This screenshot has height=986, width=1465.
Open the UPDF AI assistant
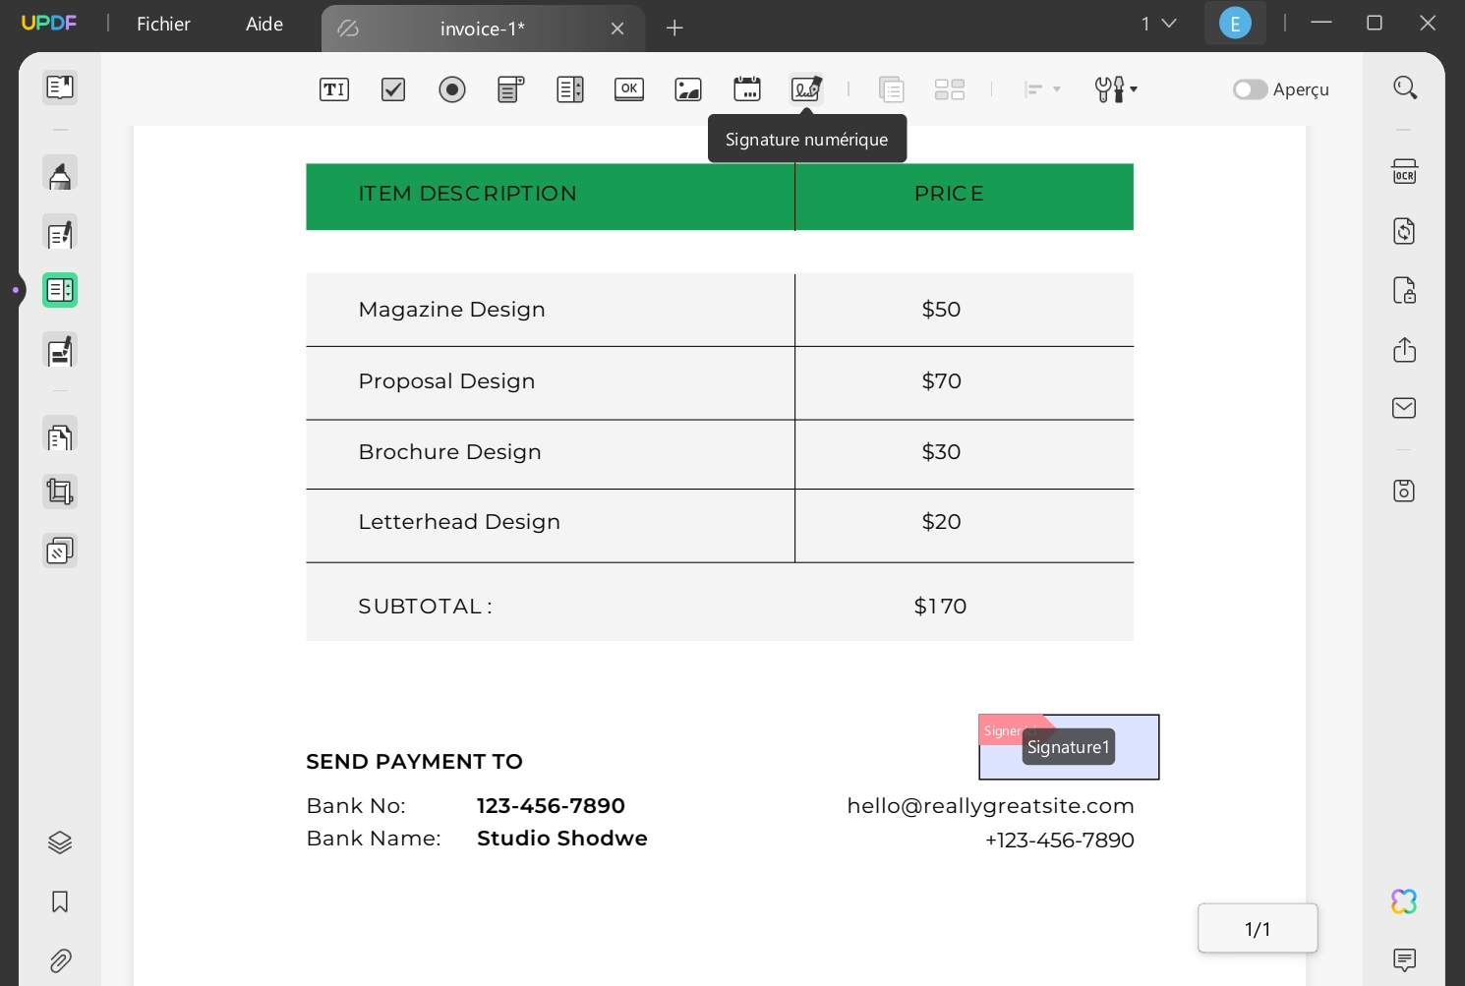[x=1403, y=900]
